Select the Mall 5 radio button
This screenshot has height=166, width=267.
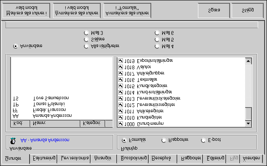[x=157, y=40]
